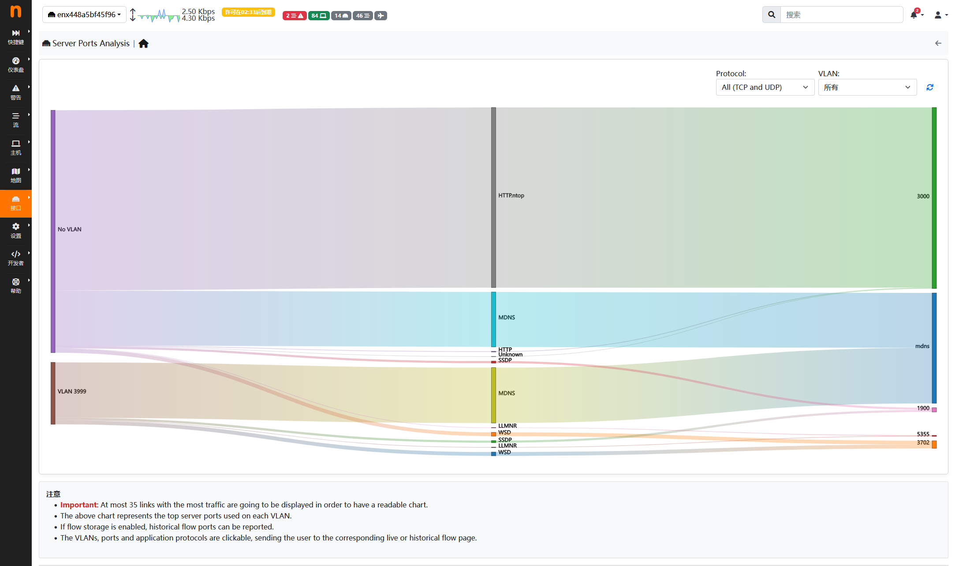The image size is (959, 566).
Task: Open the 警告 alerts sidebar icon
Action: click(x=15, y=92)
